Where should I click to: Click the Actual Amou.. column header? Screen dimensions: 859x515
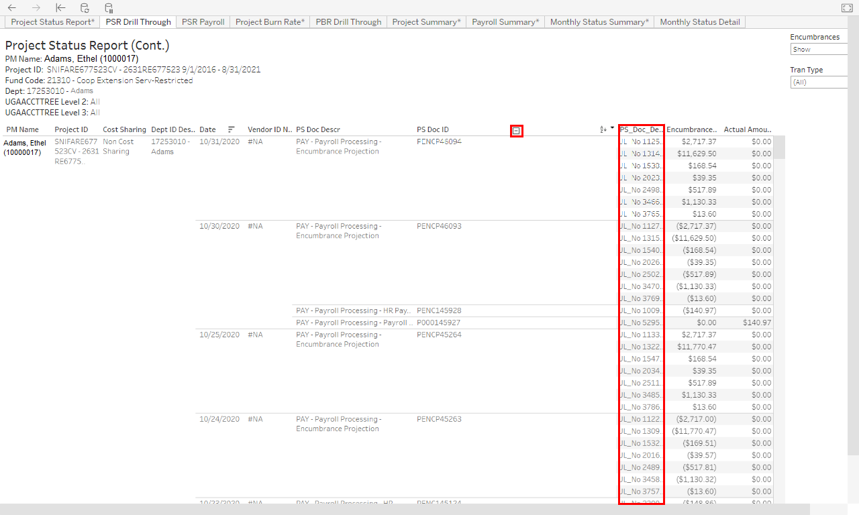pyautogui.click(x=747, y=129)
